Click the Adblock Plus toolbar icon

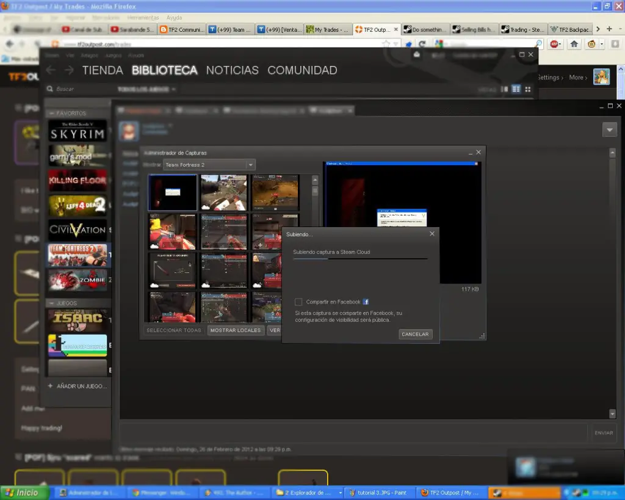pos(555,44)
